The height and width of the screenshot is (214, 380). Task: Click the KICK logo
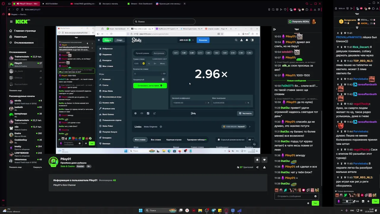pos(23,21)
